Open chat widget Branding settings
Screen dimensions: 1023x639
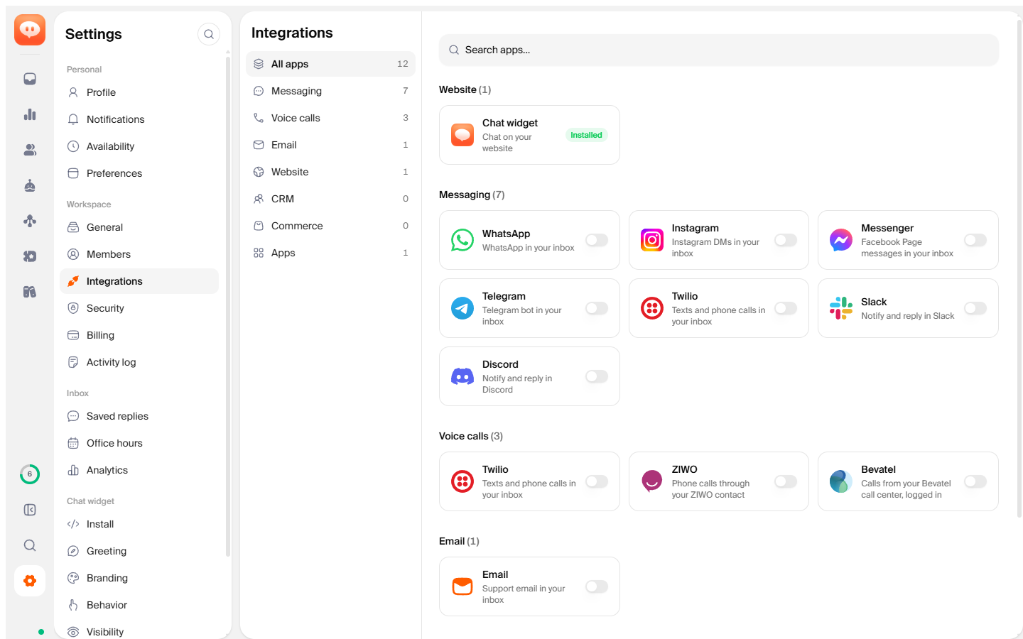click(139, 578)
